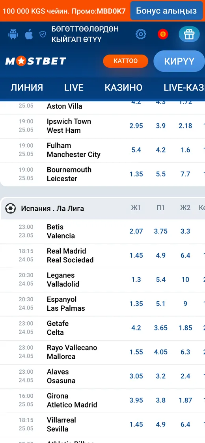This screenshot has height=443, width=205.
Task: Click the orange КАТТОО registration button
Action: coord(125,61)
